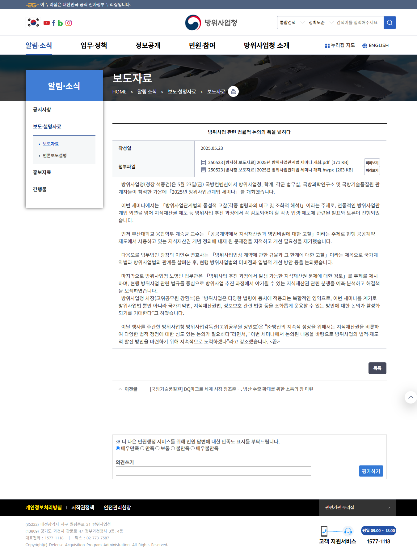Open 민원·참여 main menu

pos(202,45)
